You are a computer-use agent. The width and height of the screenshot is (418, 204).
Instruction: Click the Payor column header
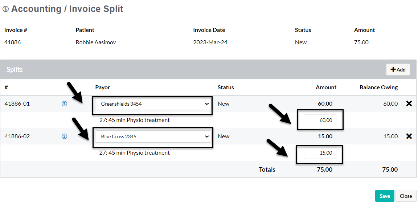(102, 87)
